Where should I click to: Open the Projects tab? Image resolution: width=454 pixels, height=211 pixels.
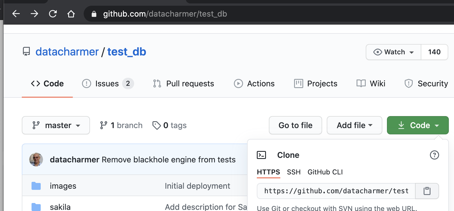click(316, 83)
